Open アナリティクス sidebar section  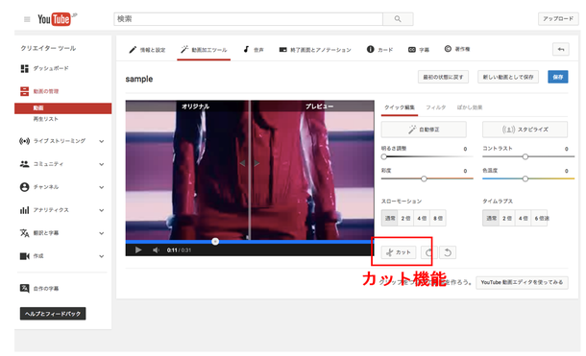pos(44,210)
